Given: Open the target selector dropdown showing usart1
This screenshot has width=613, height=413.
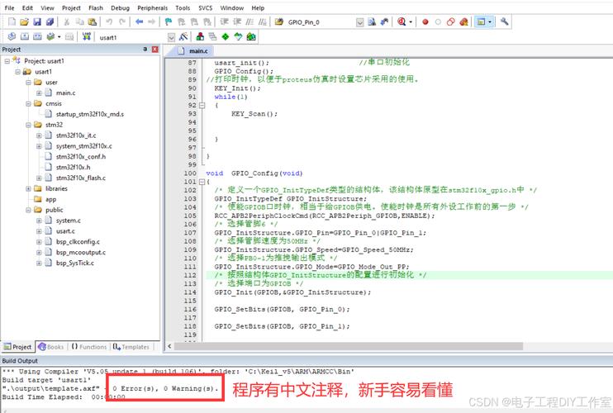Looking at the screenshot, I should [171, 37].
